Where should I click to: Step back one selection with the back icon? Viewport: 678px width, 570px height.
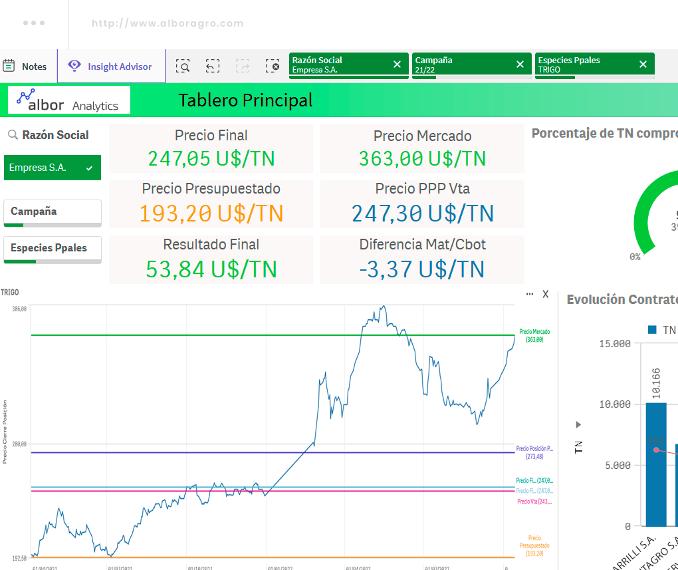click(213, 67)
